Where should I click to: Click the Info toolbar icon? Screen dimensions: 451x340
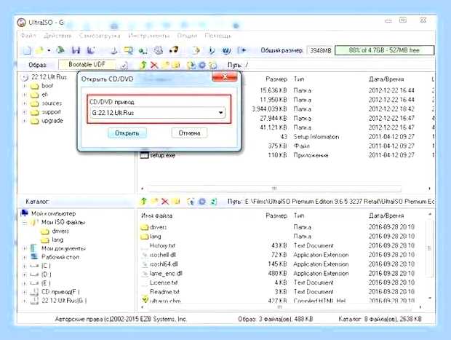pos(212,51)
